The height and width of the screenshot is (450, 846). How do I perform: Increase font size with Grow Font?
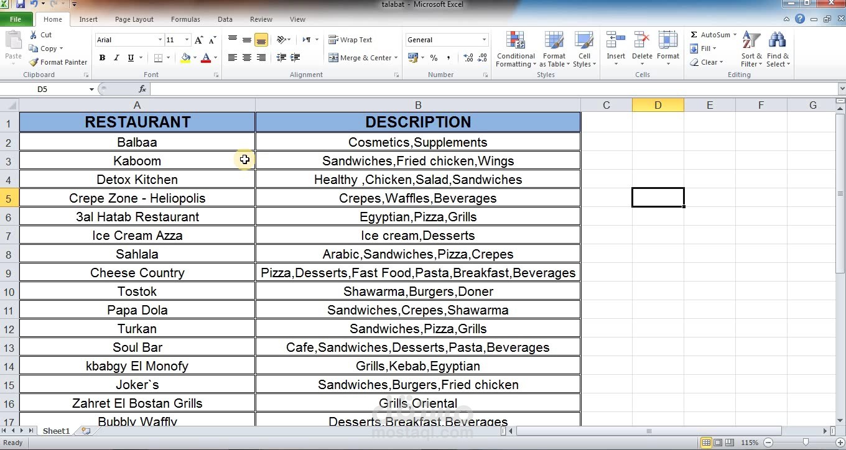199,40
